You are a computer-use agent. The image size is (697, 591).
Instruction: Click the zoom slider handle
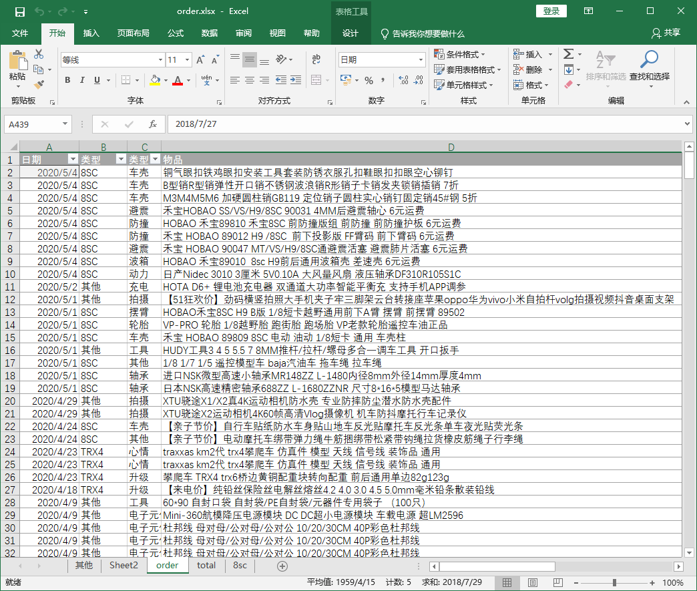[x=614, y=582]
